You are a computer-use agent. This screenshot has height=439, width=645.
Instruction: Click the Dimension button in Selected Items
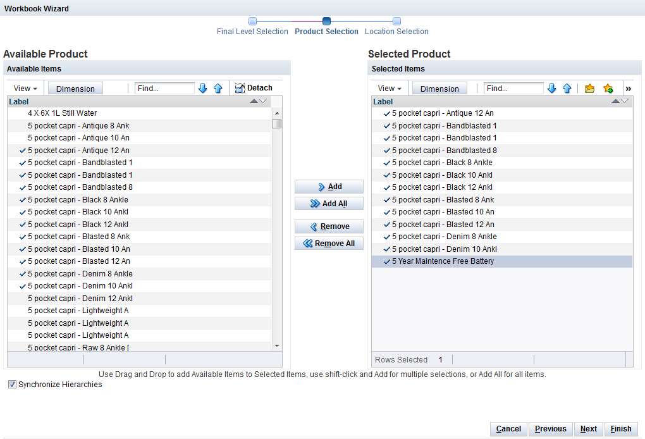coord(439,89)
